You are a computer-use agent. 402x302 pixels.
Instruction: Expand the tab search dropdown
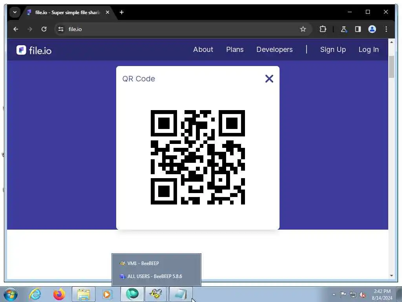15,12
